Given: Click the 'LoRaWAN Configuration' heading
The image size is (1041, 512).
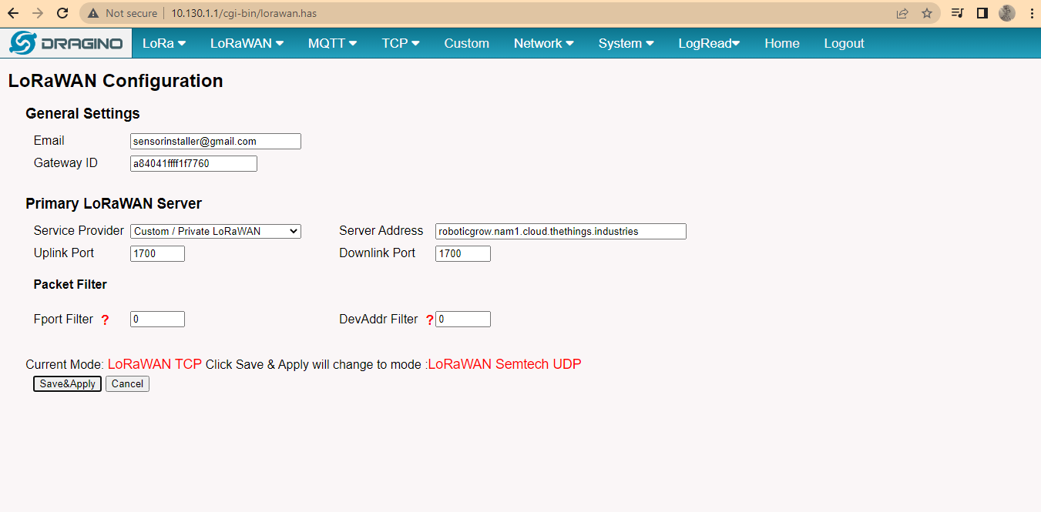Looking at the screenshot, I should pos(116,81).
